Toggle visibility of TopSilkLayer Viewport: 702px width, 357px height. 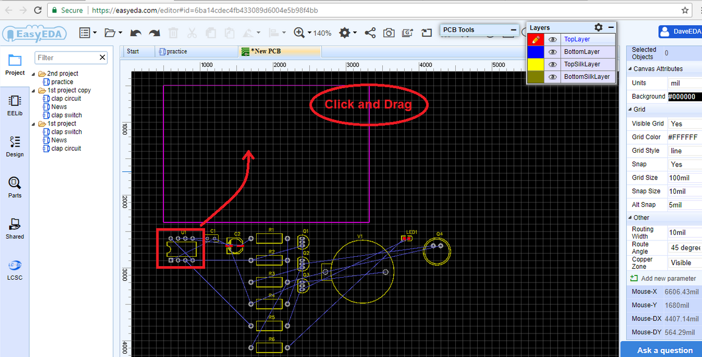tap(552, 64)
